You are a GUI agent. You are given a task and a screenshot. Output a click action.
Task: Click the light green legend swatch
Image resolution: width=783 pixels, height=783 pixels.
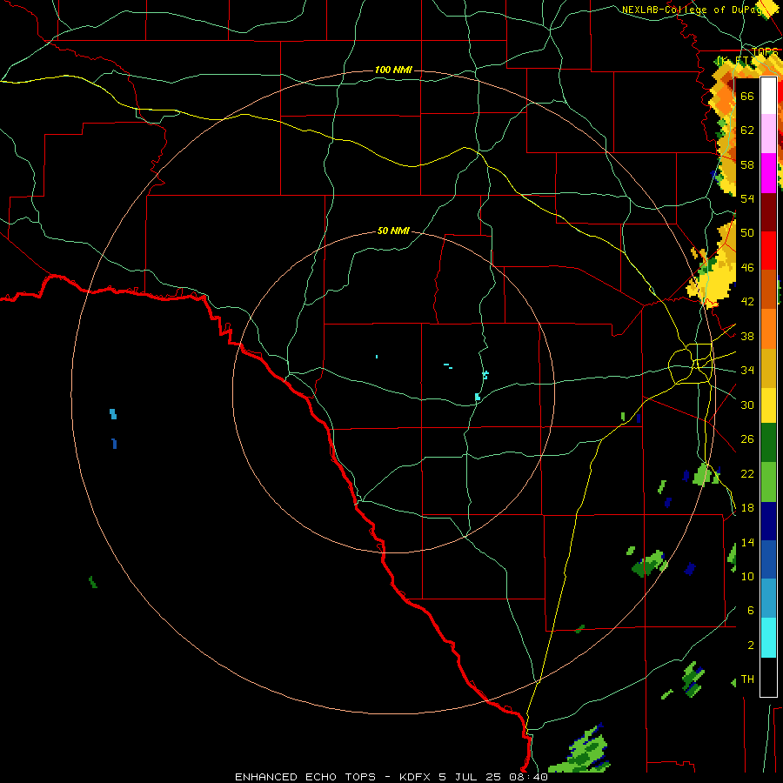768,482
